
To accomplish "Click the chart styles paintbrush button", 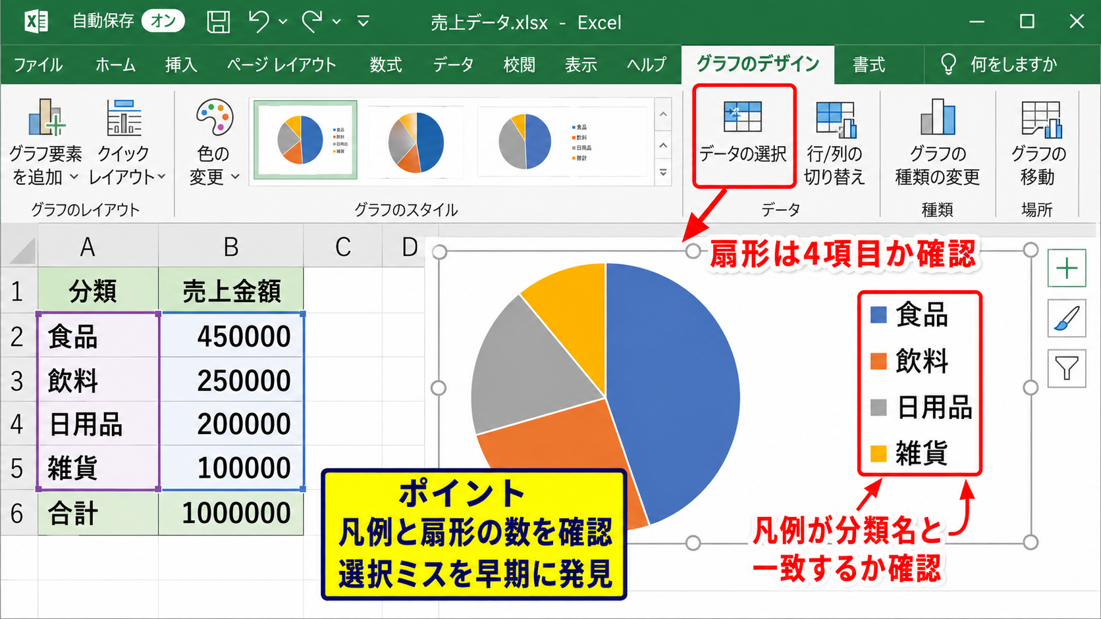I will pyautogui.click(x=1067, y=318).
